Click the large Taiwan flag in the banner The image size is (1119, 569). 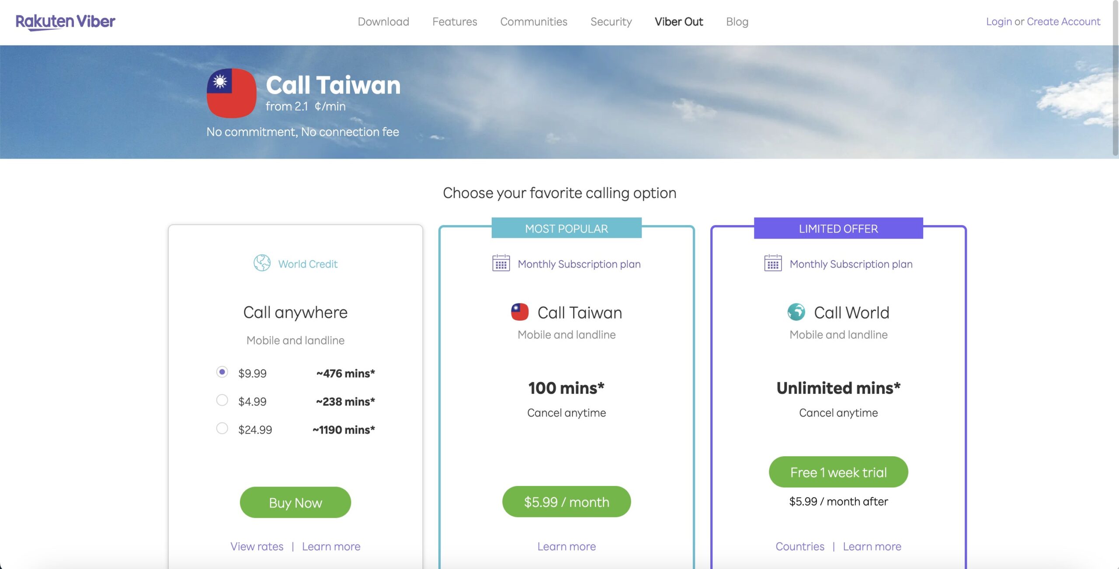point(231,93)
